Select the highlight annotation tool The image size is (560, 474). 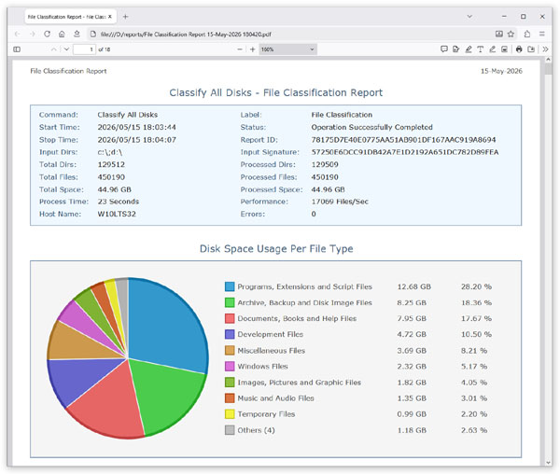coord(469,49)
